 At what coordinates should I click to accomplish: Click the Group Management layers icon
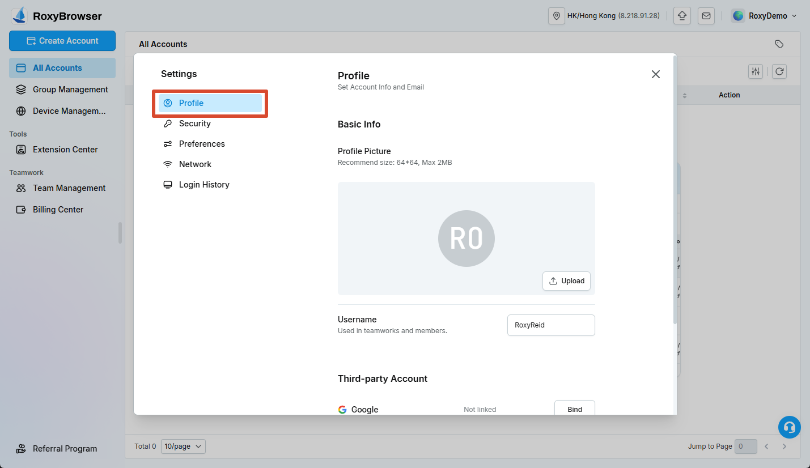click(21, 90)
